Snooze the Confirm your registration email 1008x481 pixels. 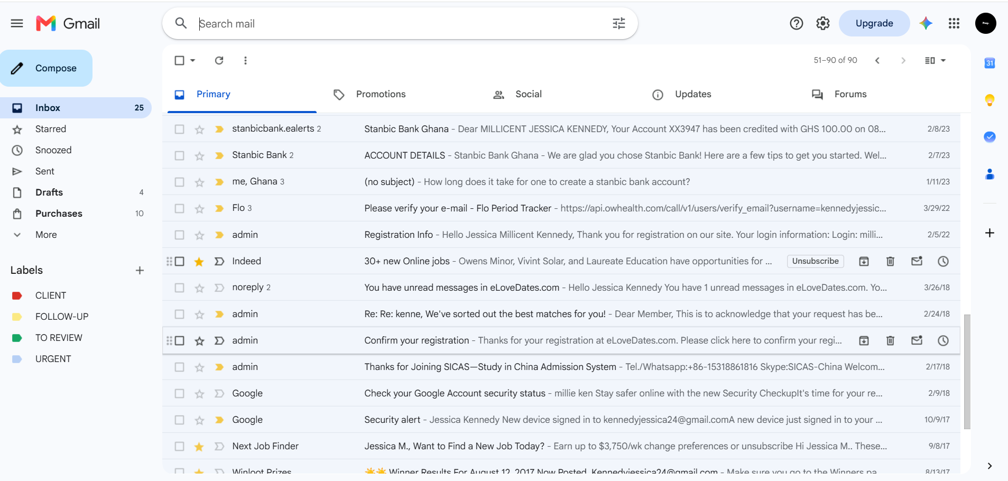coord(943,340)
